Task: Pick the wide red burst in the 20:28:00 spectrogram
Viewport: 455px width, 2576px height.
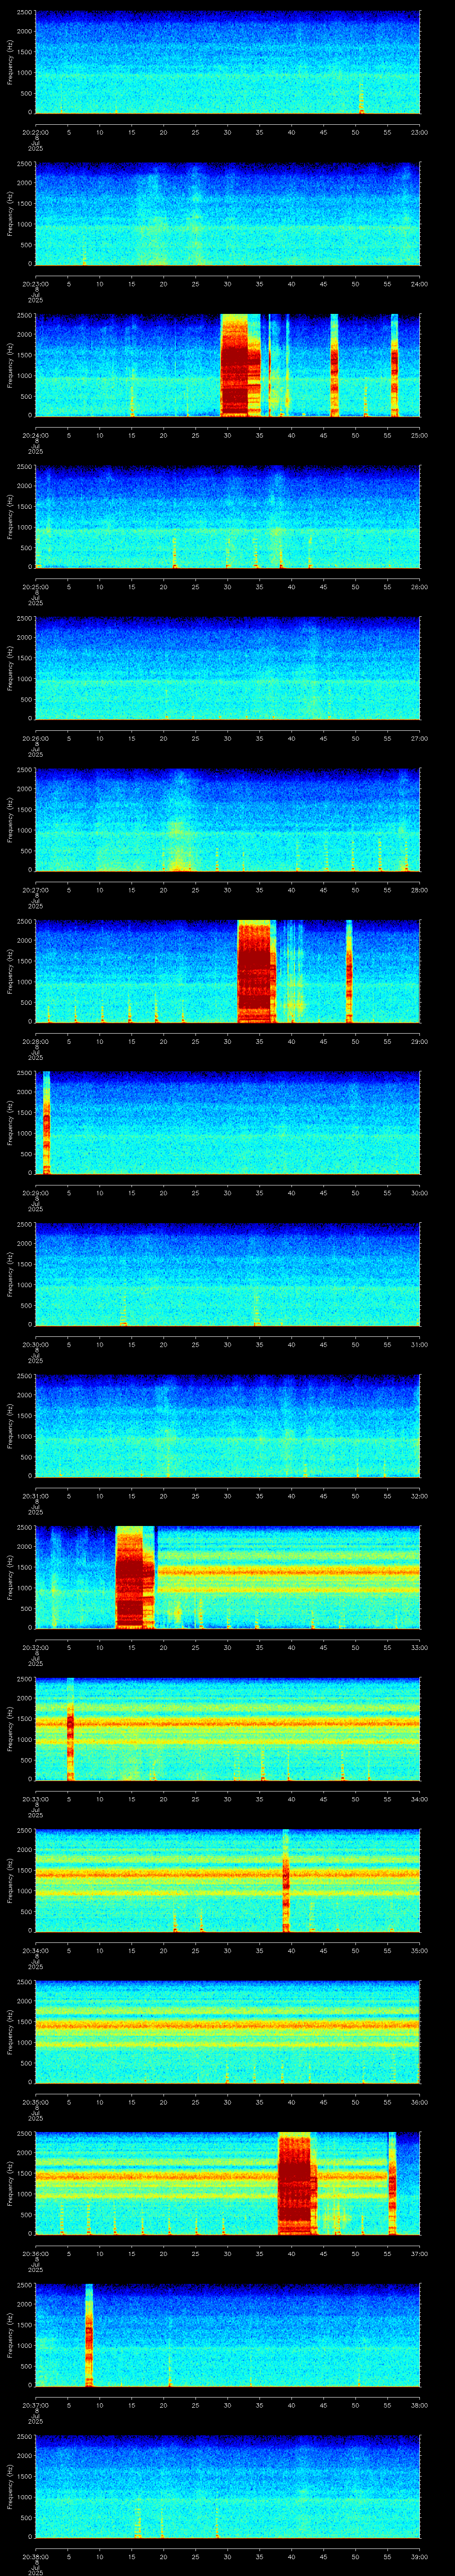Action: [x=256, y=971]
